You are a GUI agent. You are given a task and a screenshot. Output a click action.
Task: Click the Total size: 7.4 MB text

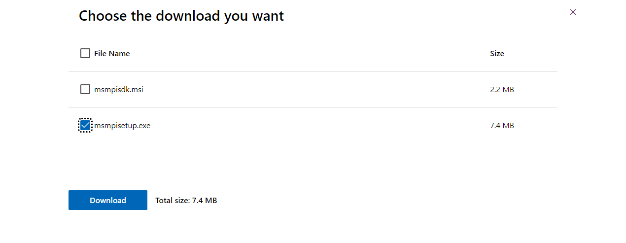click(186, 200)
